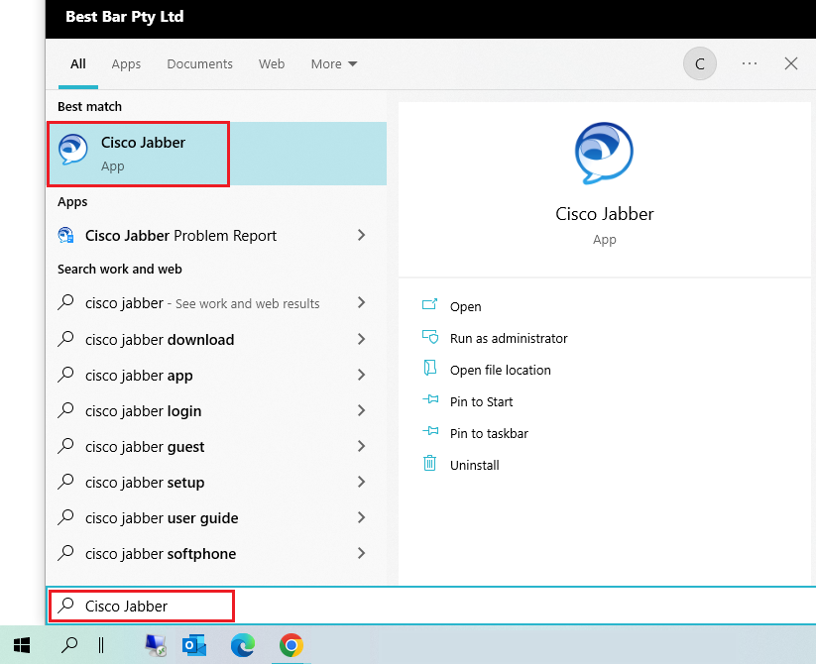Choose Pin to Start

pos(482,402)
